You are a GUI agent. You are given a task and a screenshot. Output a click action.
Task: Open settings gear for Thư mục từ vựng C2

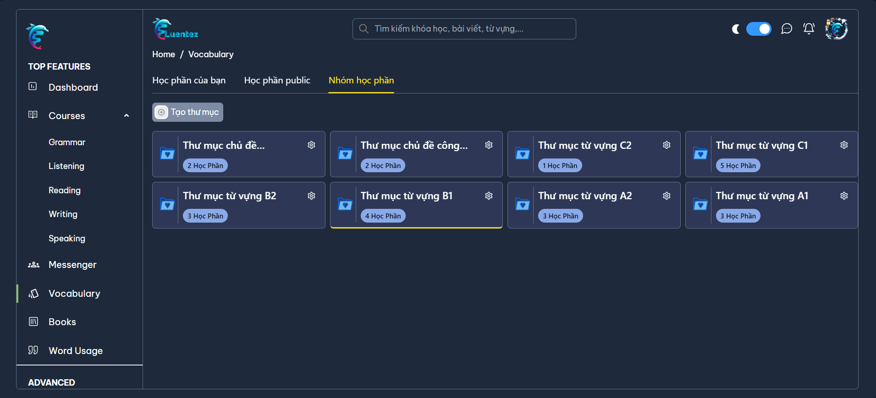tap(667, 145)
